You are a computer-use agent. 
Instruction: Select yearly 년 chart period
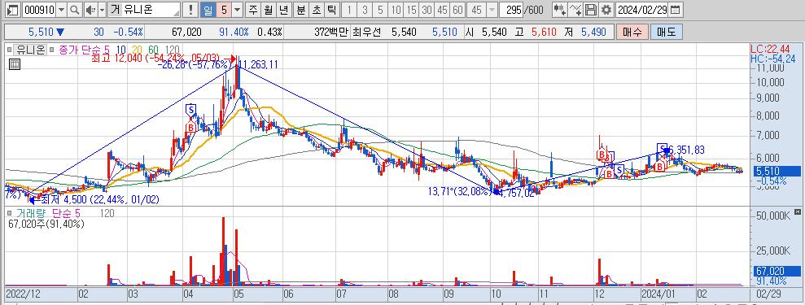click(284, 10)
